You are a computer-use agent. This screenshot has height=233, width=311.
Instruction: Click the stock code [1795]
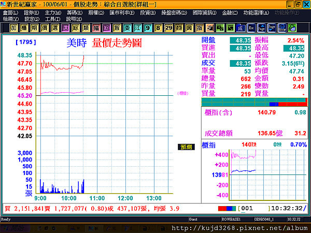tap(26, 42)
